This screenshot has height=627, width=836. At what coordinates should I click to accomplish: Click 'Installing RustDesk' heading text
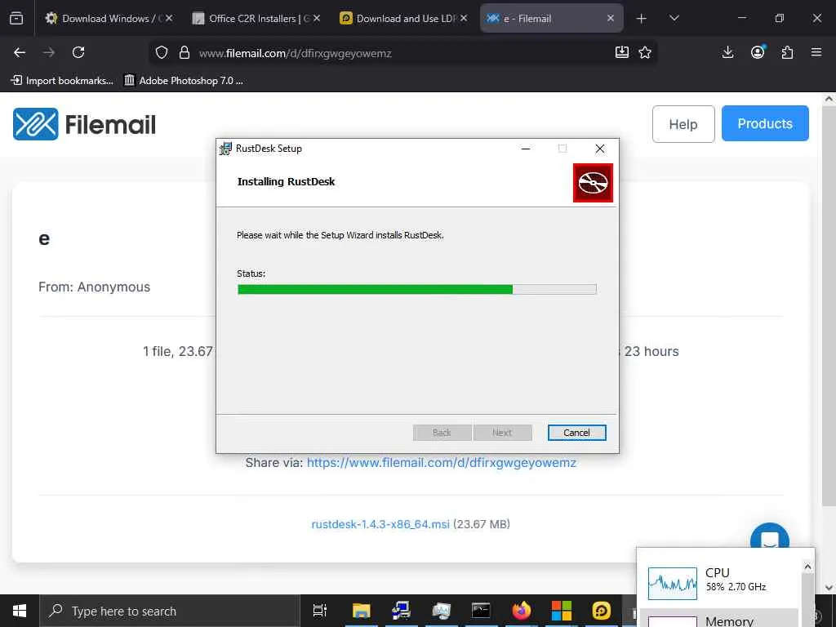pos(287,181)
